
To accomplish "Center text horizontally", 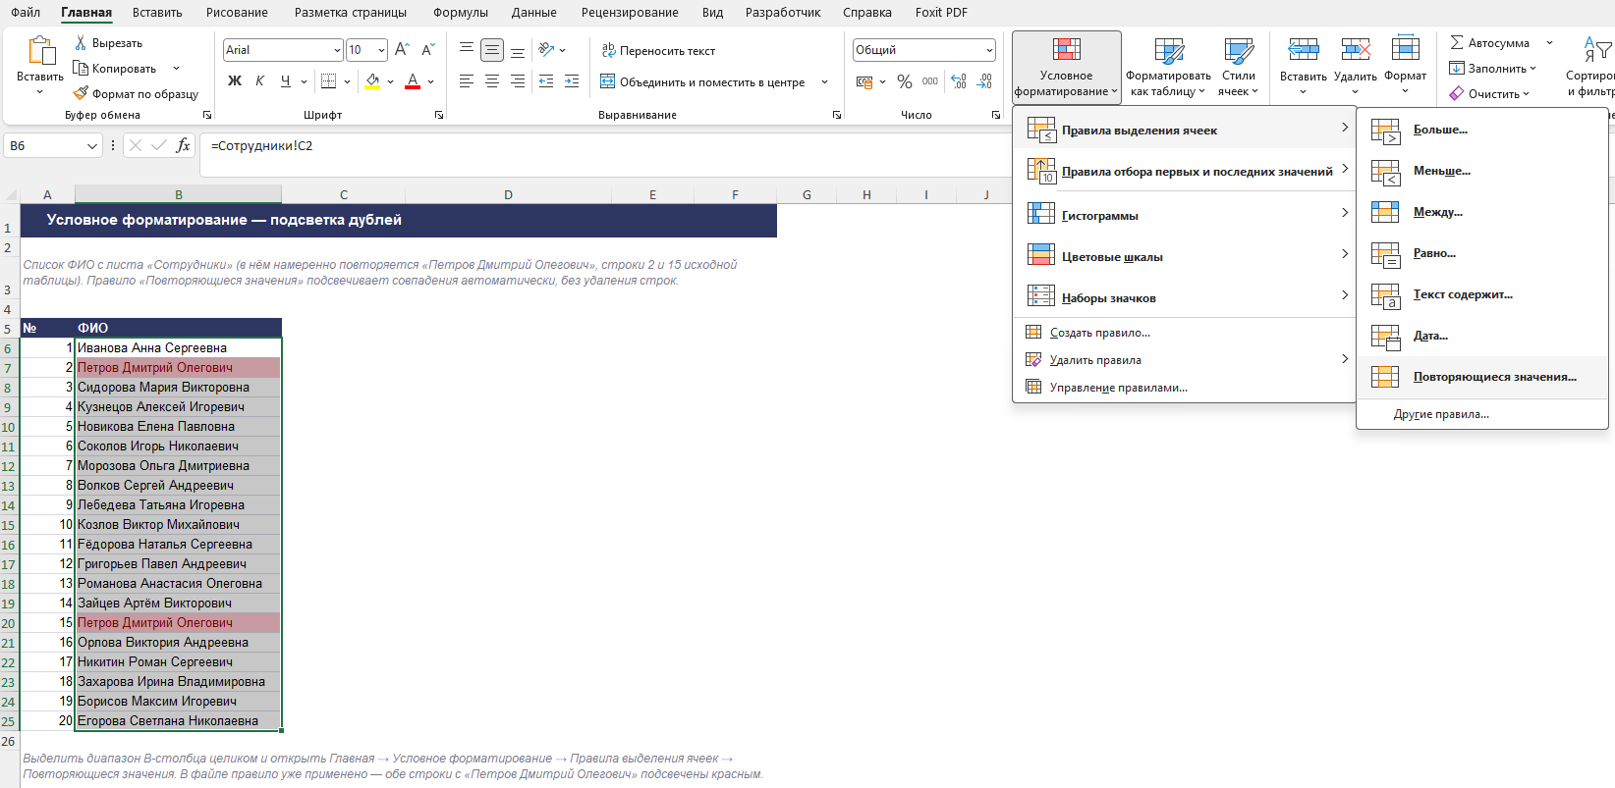I will coord(492,81).
